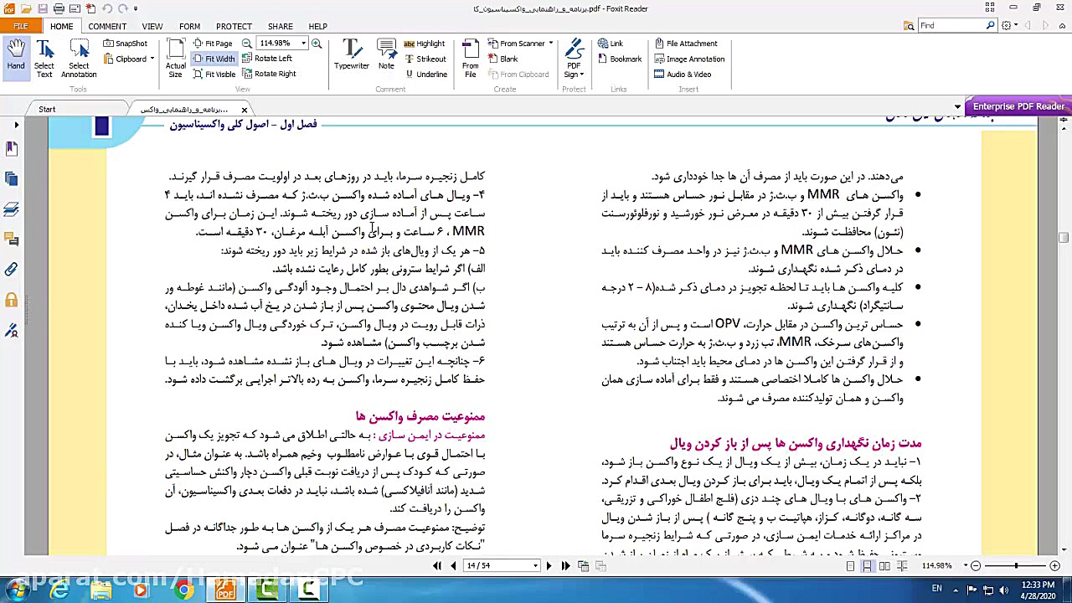This screenshot has width=1072, height=603.
Task: Switch to Fit Visible view
Action: (x=214, y=74)
